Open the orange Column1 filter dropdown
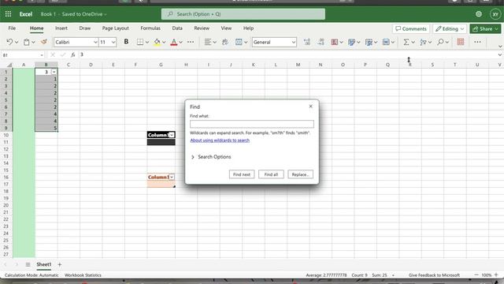This screenshot has height=284, width=504. [172, 177]
